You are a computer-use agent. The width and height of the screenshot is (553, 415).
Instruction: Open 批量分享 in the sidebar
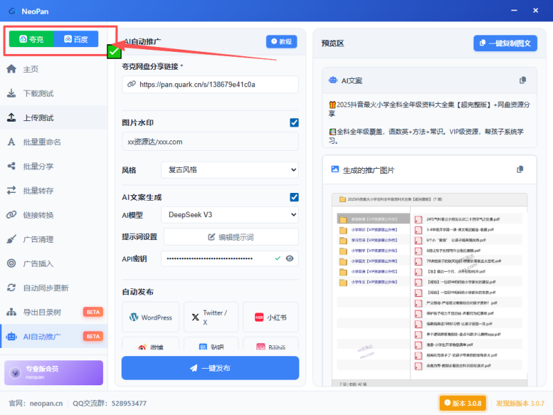[x=39, y=166]
